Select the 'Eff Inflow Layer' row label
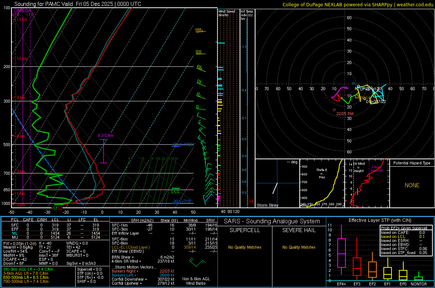Image resolution: width=435 pixels, height=288 pixels. [x=126, y=233]
